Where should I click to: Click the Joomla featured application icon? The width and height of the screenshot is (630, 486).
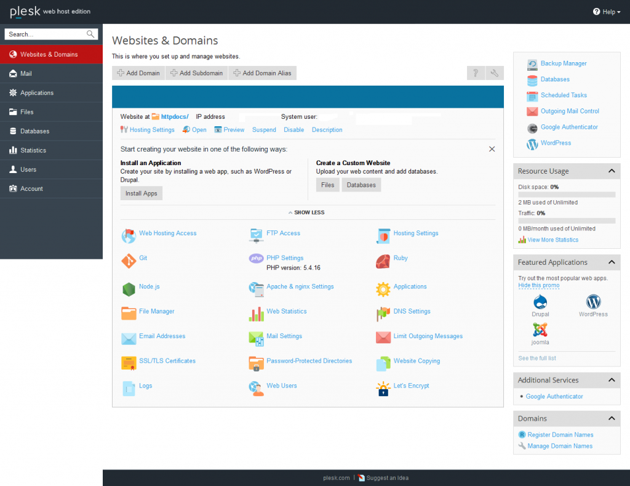(540, 330)
